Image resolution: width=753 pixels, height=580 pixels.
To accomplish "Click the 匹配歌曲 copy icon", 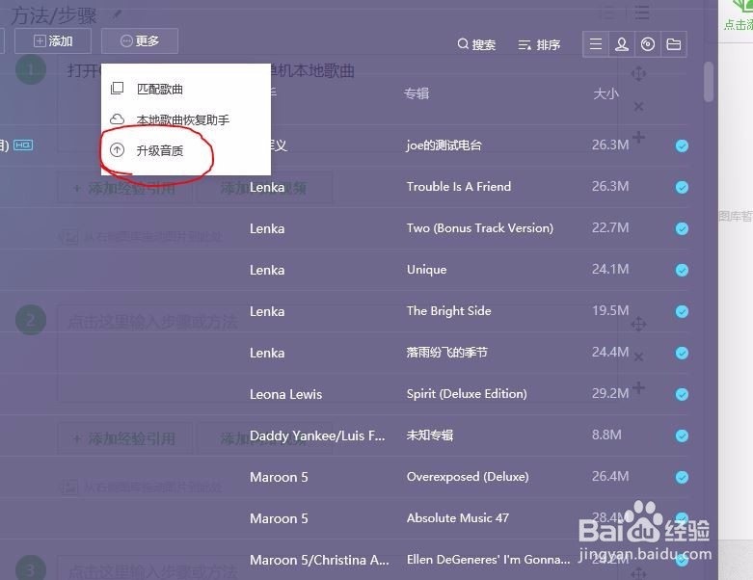I will pos(118,89).
